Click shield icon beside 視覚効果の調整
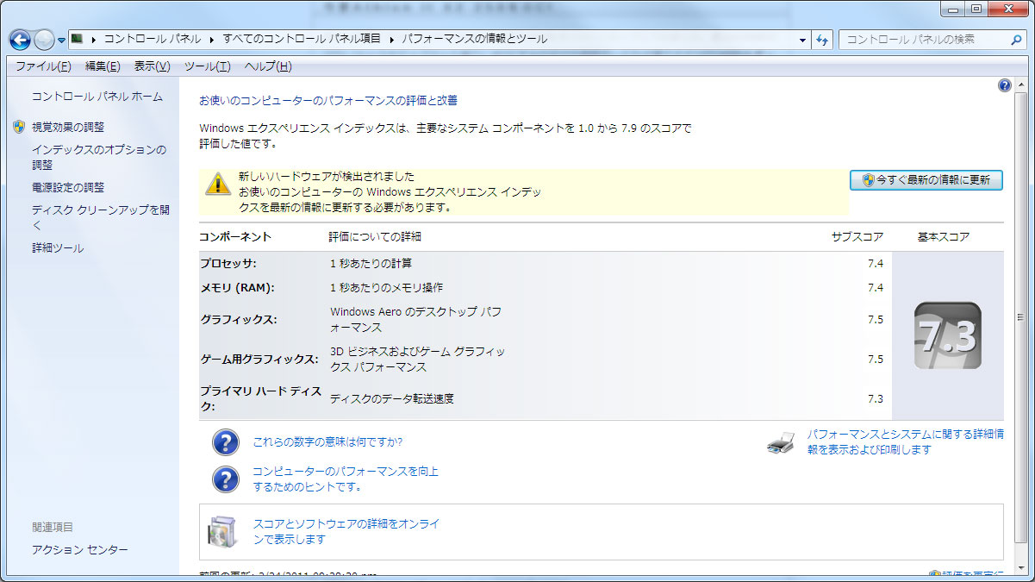 [20, 127]
